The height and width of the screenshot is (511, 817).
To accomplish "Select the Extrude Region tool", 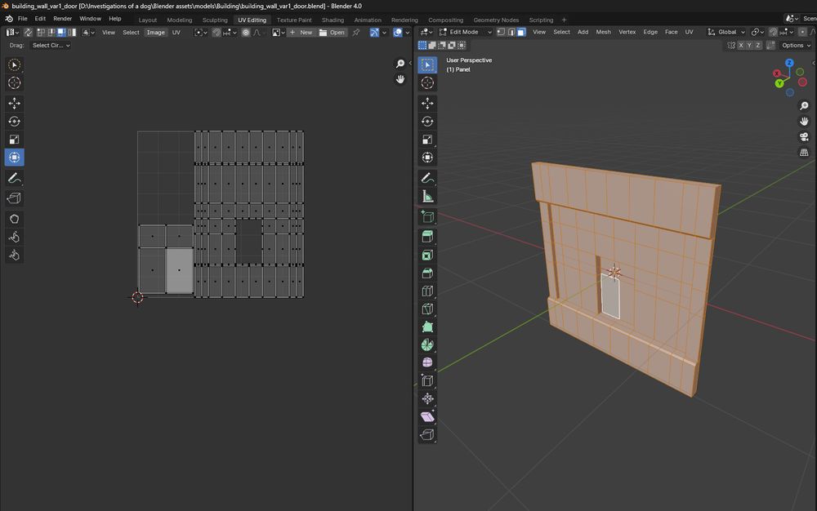I will pyautogui.click(x=427, y=237).
